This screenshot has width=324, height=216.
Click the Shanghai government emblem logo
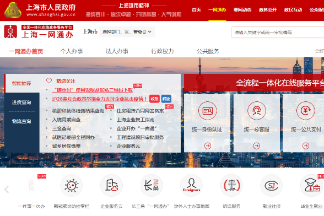click(x=13, y=10)
